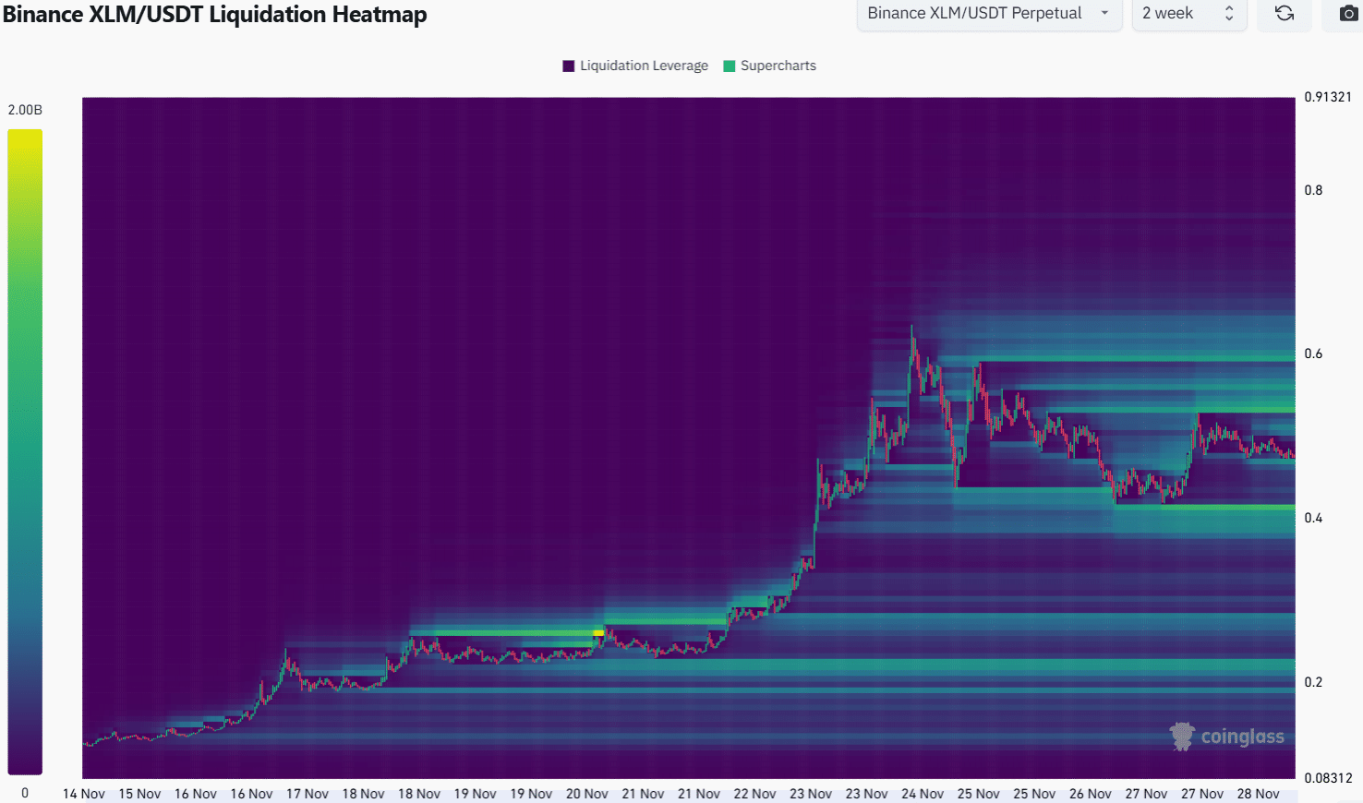The image size is (1363, 803).
Task: Click the 2.00B color scale maximum label
Action: pos(25,110)
